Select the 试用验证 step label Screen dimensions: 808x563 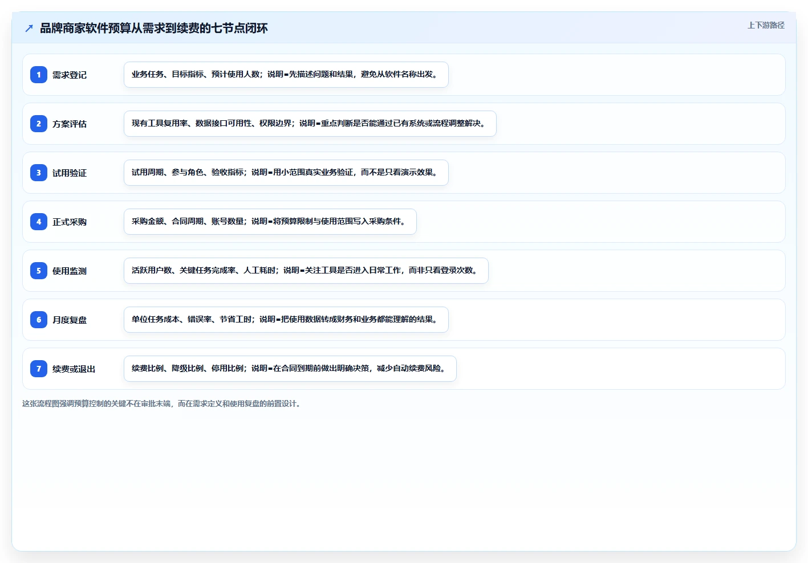[x=70, y=173]
